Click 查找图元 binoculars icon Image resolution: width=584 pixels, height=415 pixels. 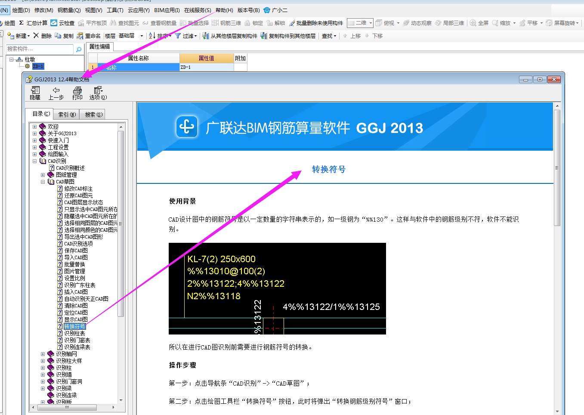[113, 23]
